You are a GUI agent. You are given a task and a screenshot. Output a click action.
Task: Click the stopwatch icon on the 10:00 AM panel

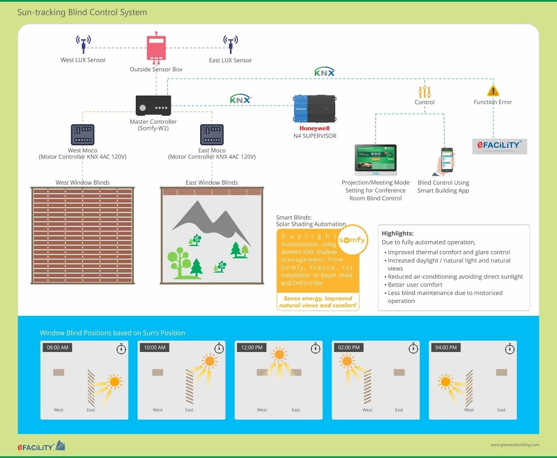[219, 348]
